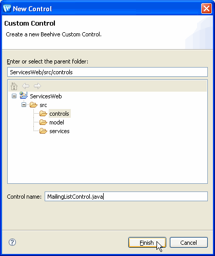The width and height of the screenshot is (215, 256).
Task: Click the Back arrow in folder navigator
Action: pos(26,86)
